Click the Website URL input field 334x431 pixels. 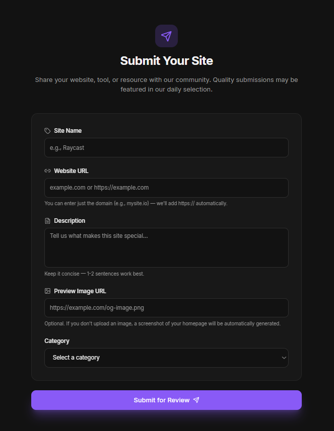[166, 188]
